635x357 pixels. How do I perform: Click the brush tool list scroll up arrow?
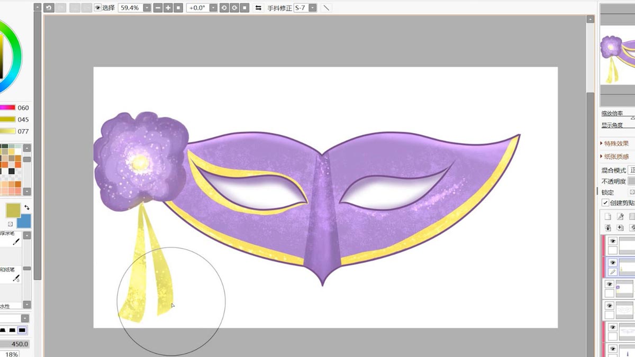pyautogui.click(x=27, y=234)
